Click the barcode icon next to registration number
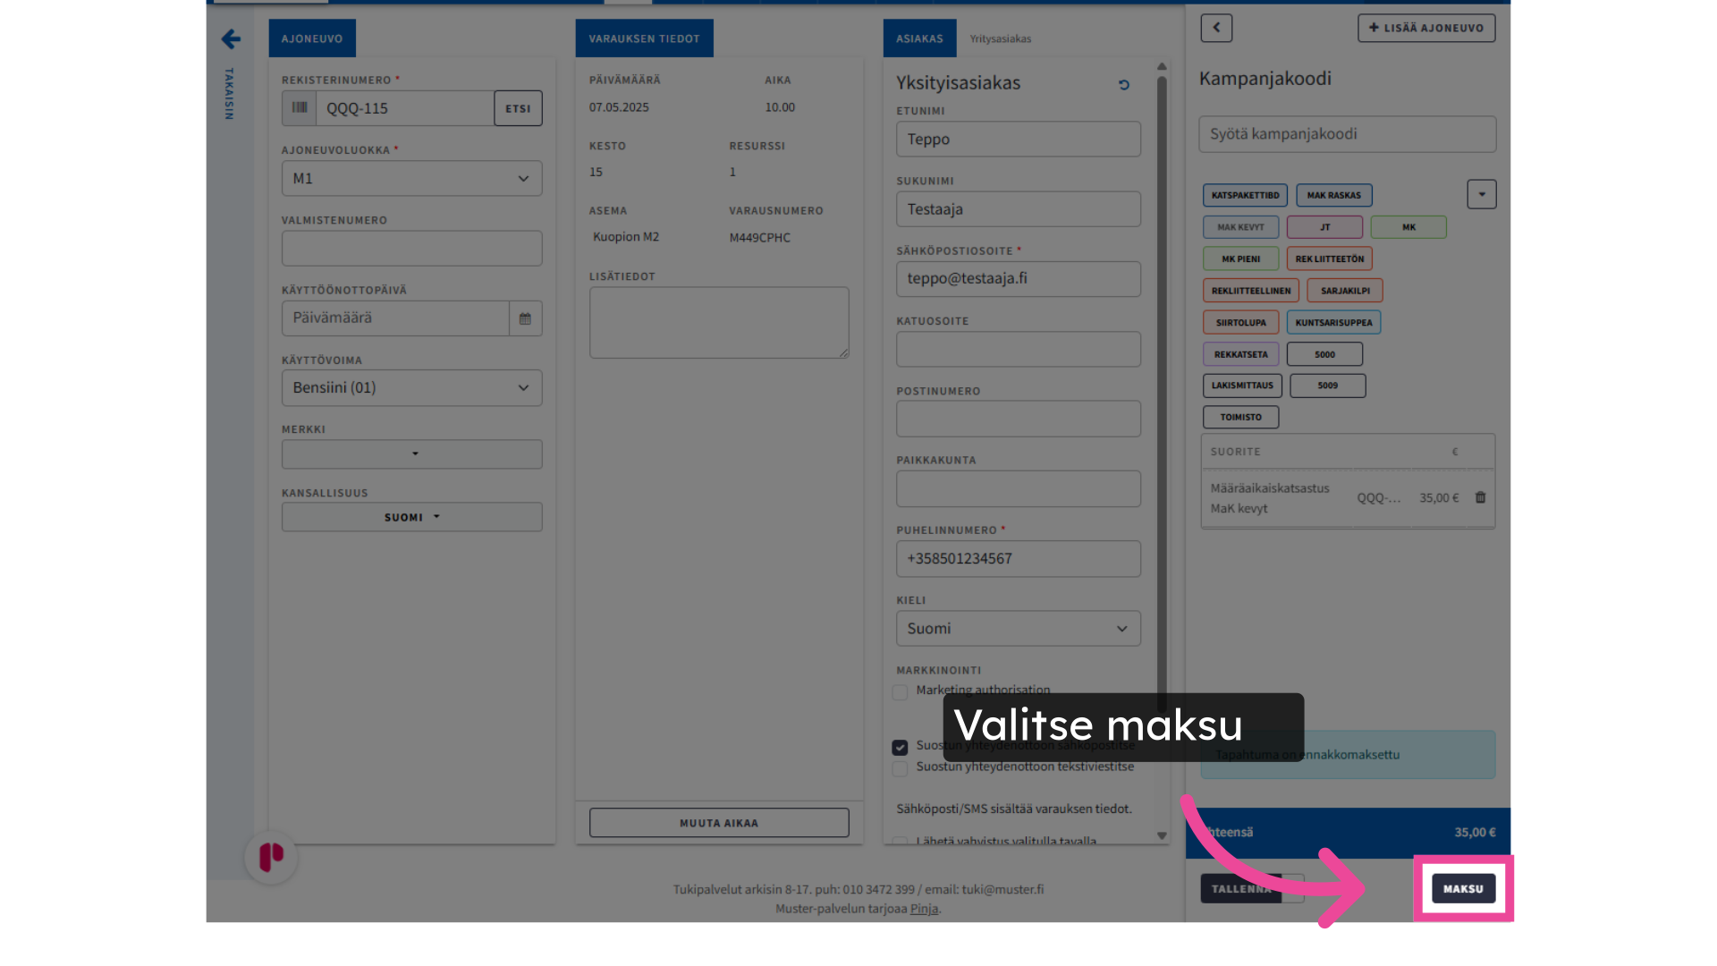The image size is (1717, 966). point(300,108)
